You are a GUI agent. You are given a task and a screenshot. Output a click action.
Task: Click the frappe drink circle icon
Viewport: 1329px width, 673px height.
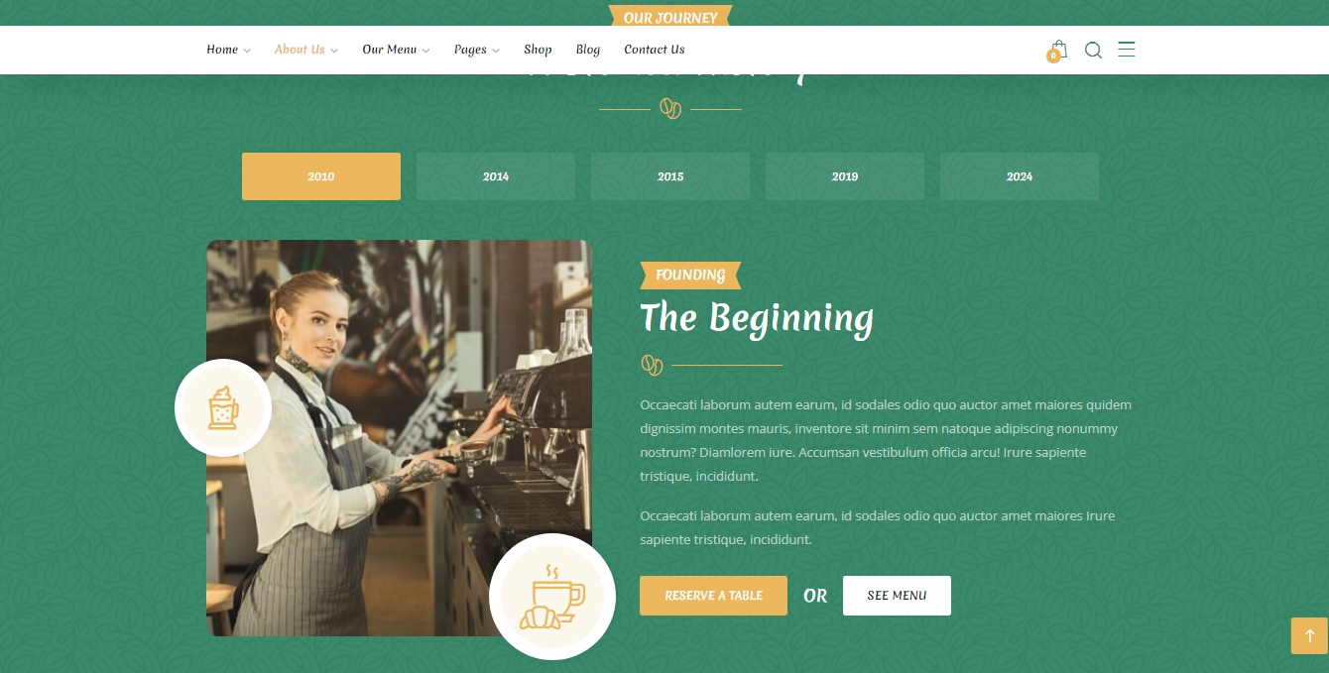click(x=223, y=407)
